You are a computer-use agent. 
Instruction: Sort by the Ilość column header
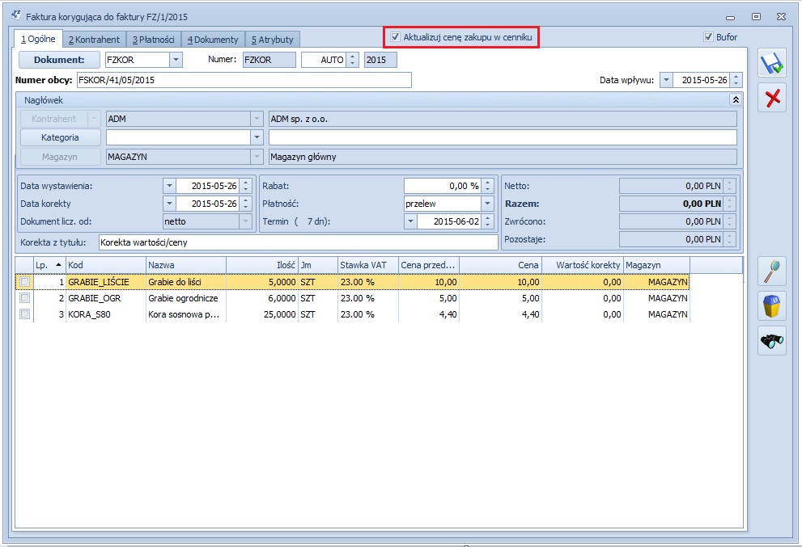[262, 265]
